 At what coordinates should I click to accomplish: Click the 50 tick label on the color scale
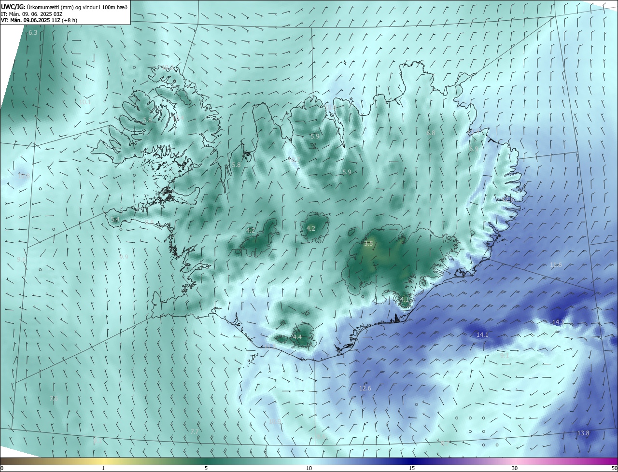(x=614, y=468)
